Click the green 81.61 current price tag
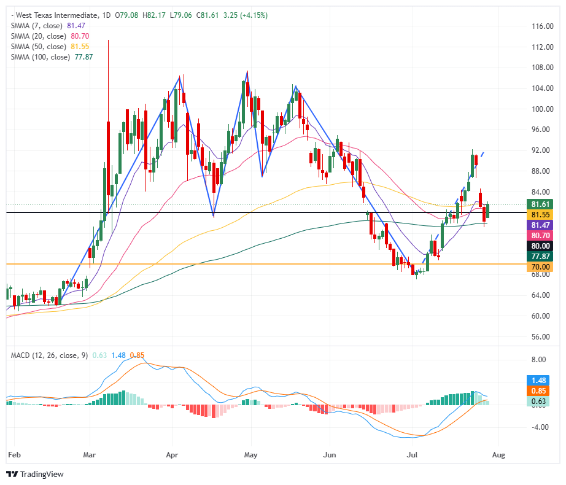Image resolution: width=566 pixels, height=485 pixels. click(x=540, y=204)
